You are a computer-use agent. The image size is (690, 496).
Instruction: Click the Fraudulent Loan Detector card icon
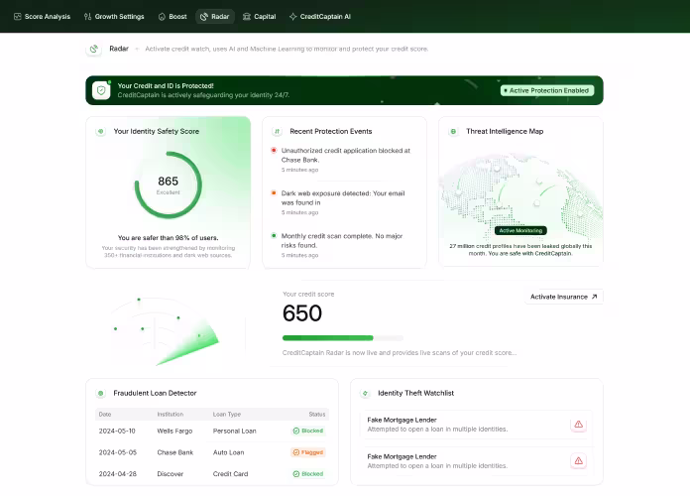click(x=100, y=393)
